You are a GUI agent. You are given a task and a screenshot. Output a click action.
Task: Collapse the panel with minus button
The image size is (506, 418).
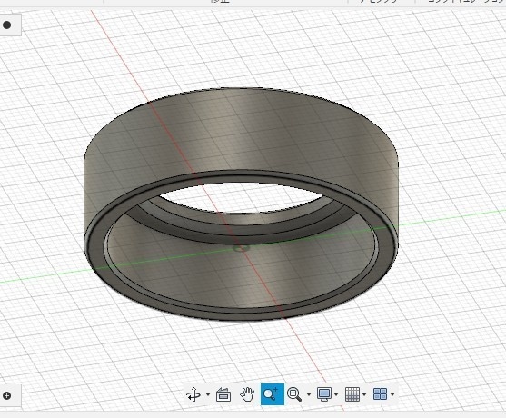[6, 25]
